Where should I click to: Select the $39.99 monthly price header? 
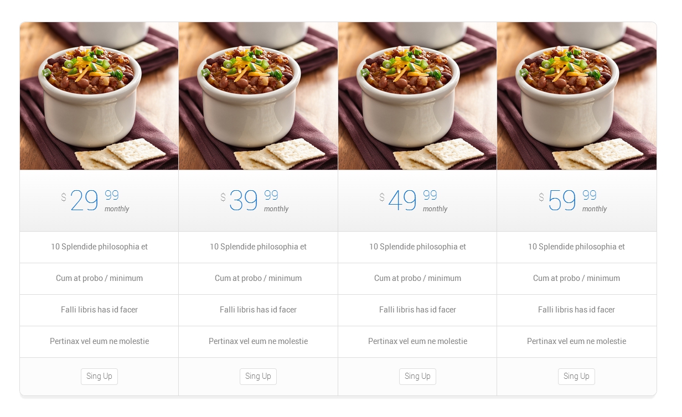[258, 201]
